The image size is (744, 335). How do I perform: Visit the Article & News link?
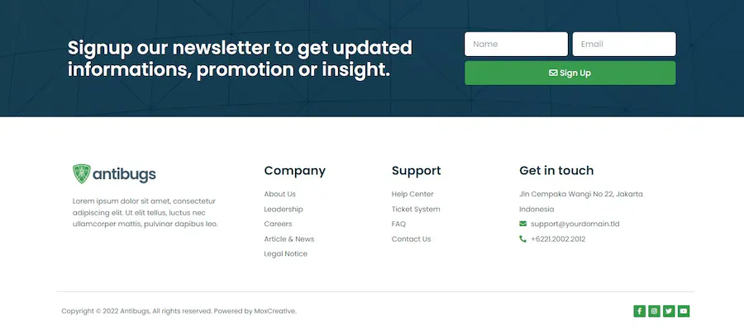point(289,238)
